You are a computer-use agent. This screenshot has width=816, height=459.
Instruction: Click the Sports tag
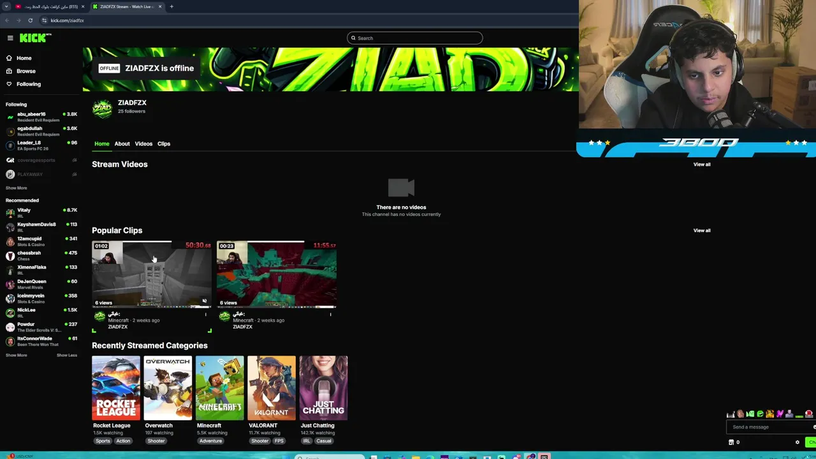click(103, 441)
